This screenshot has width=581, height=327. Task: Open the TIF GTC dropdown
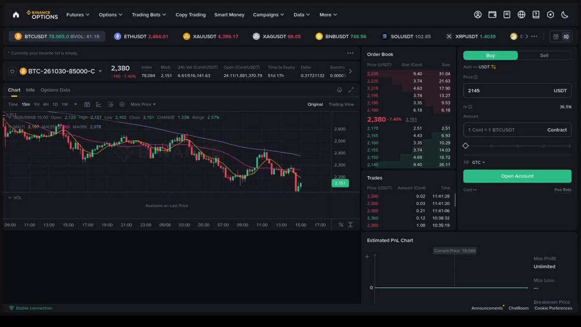[478, 162]
